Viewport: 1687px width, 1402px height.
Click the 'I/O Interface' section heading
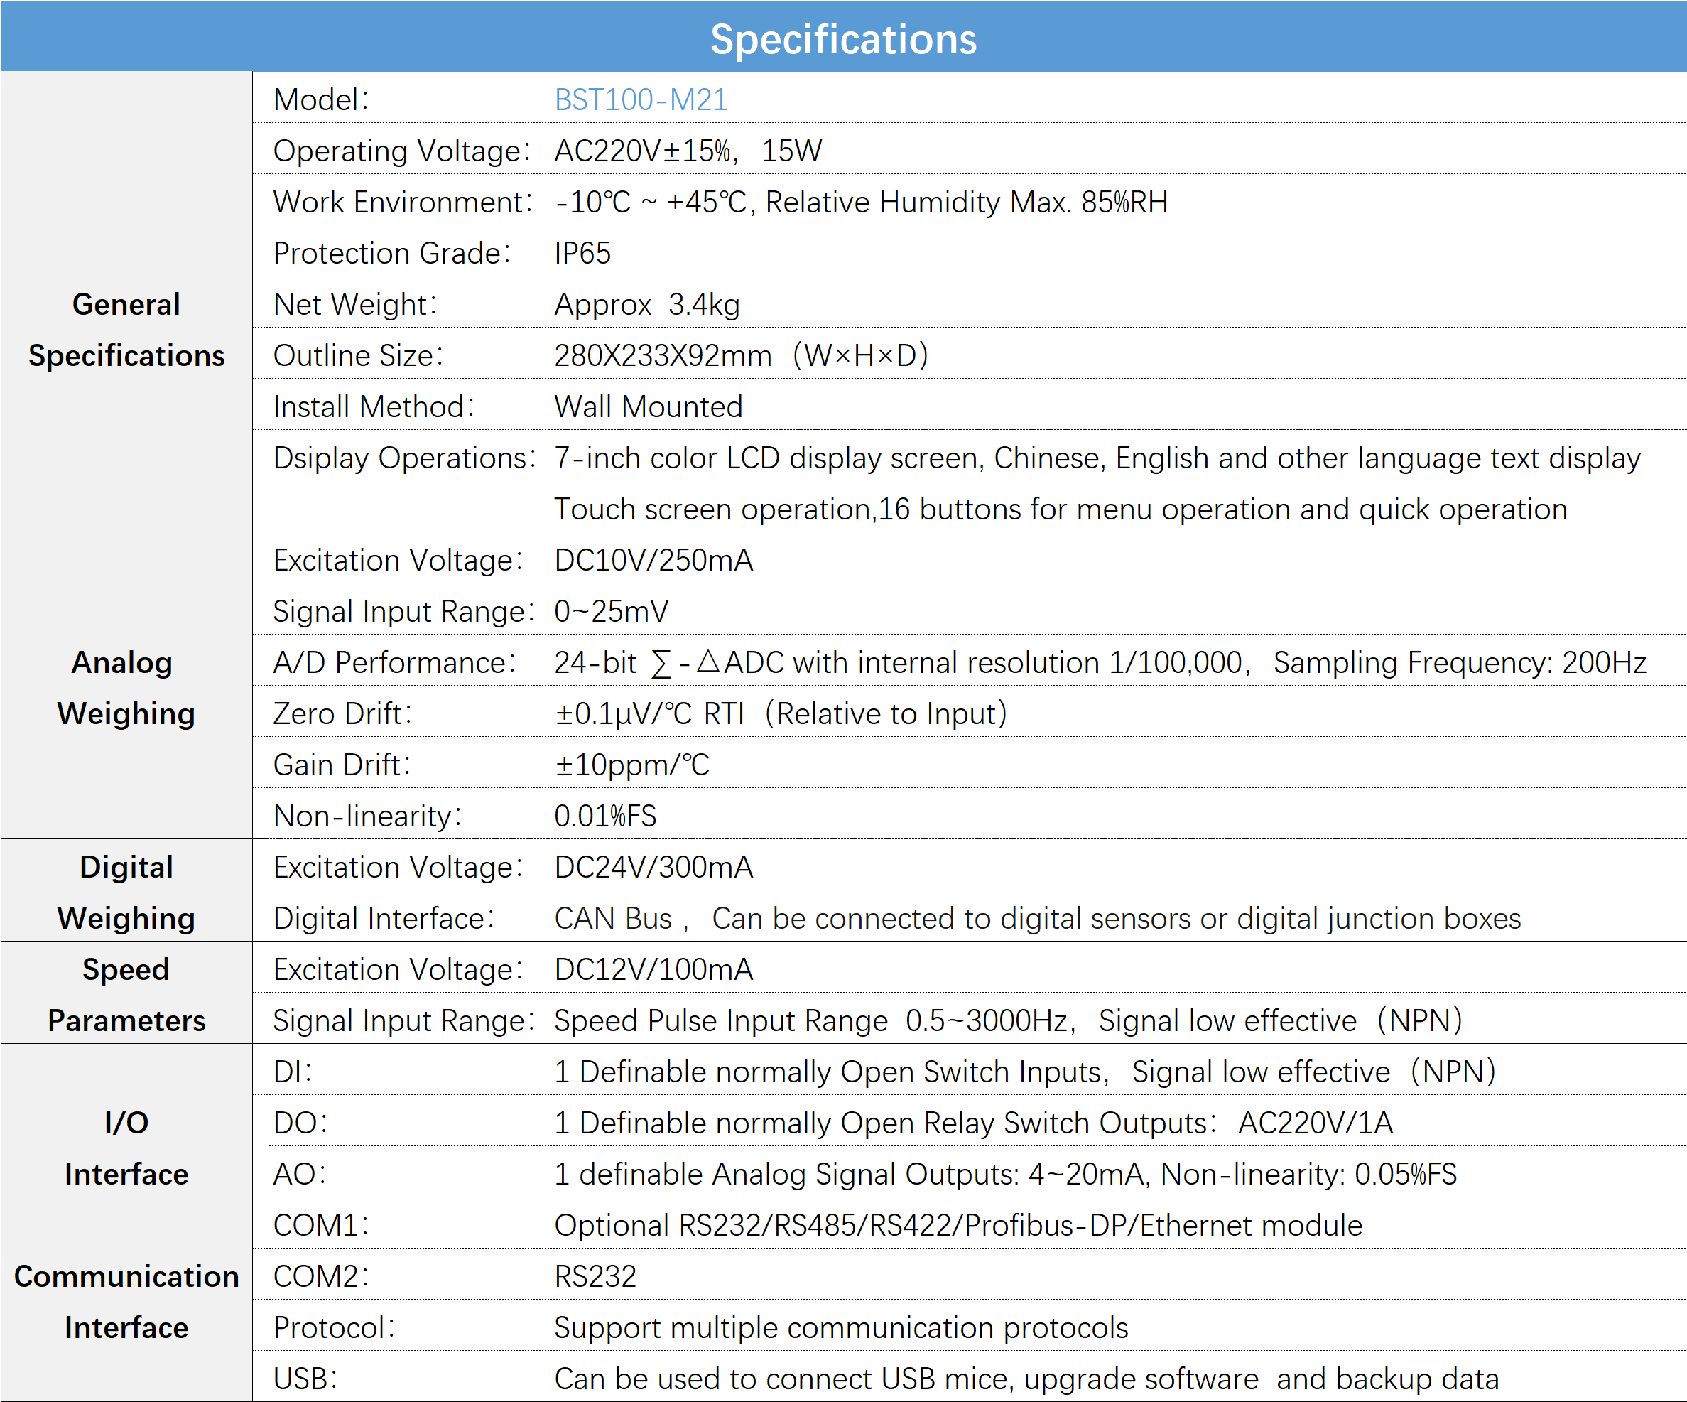pyautogui.click(x=126, y=1149)
